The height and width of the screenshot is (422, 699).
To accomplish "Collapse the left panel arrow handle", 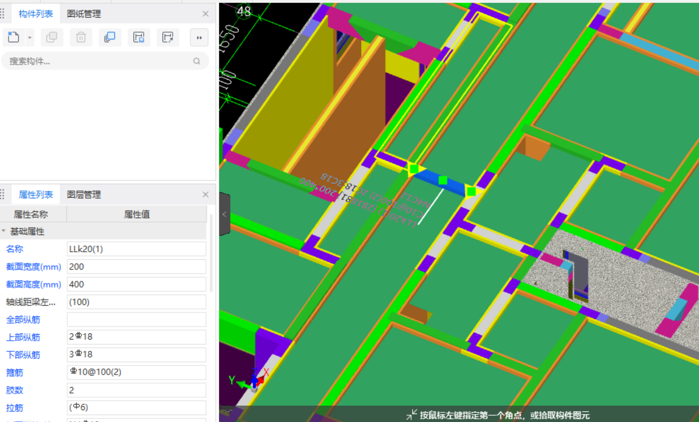I will point(225,215).
